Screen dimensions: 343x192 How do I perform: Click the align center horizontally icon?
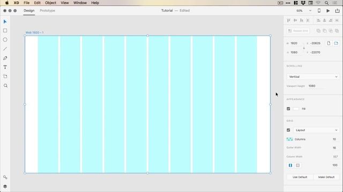coord(324,20)
